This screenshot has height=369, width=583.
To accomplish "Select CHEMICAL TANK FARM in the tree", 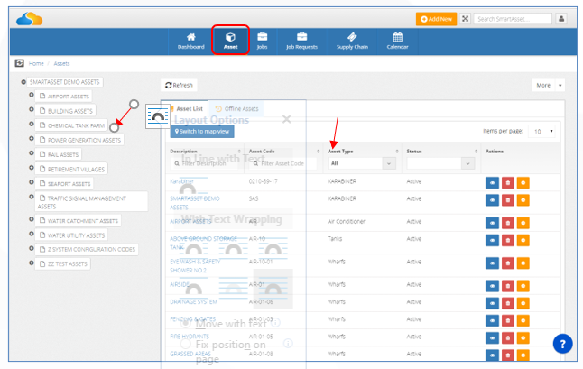I will coord(72,125).
